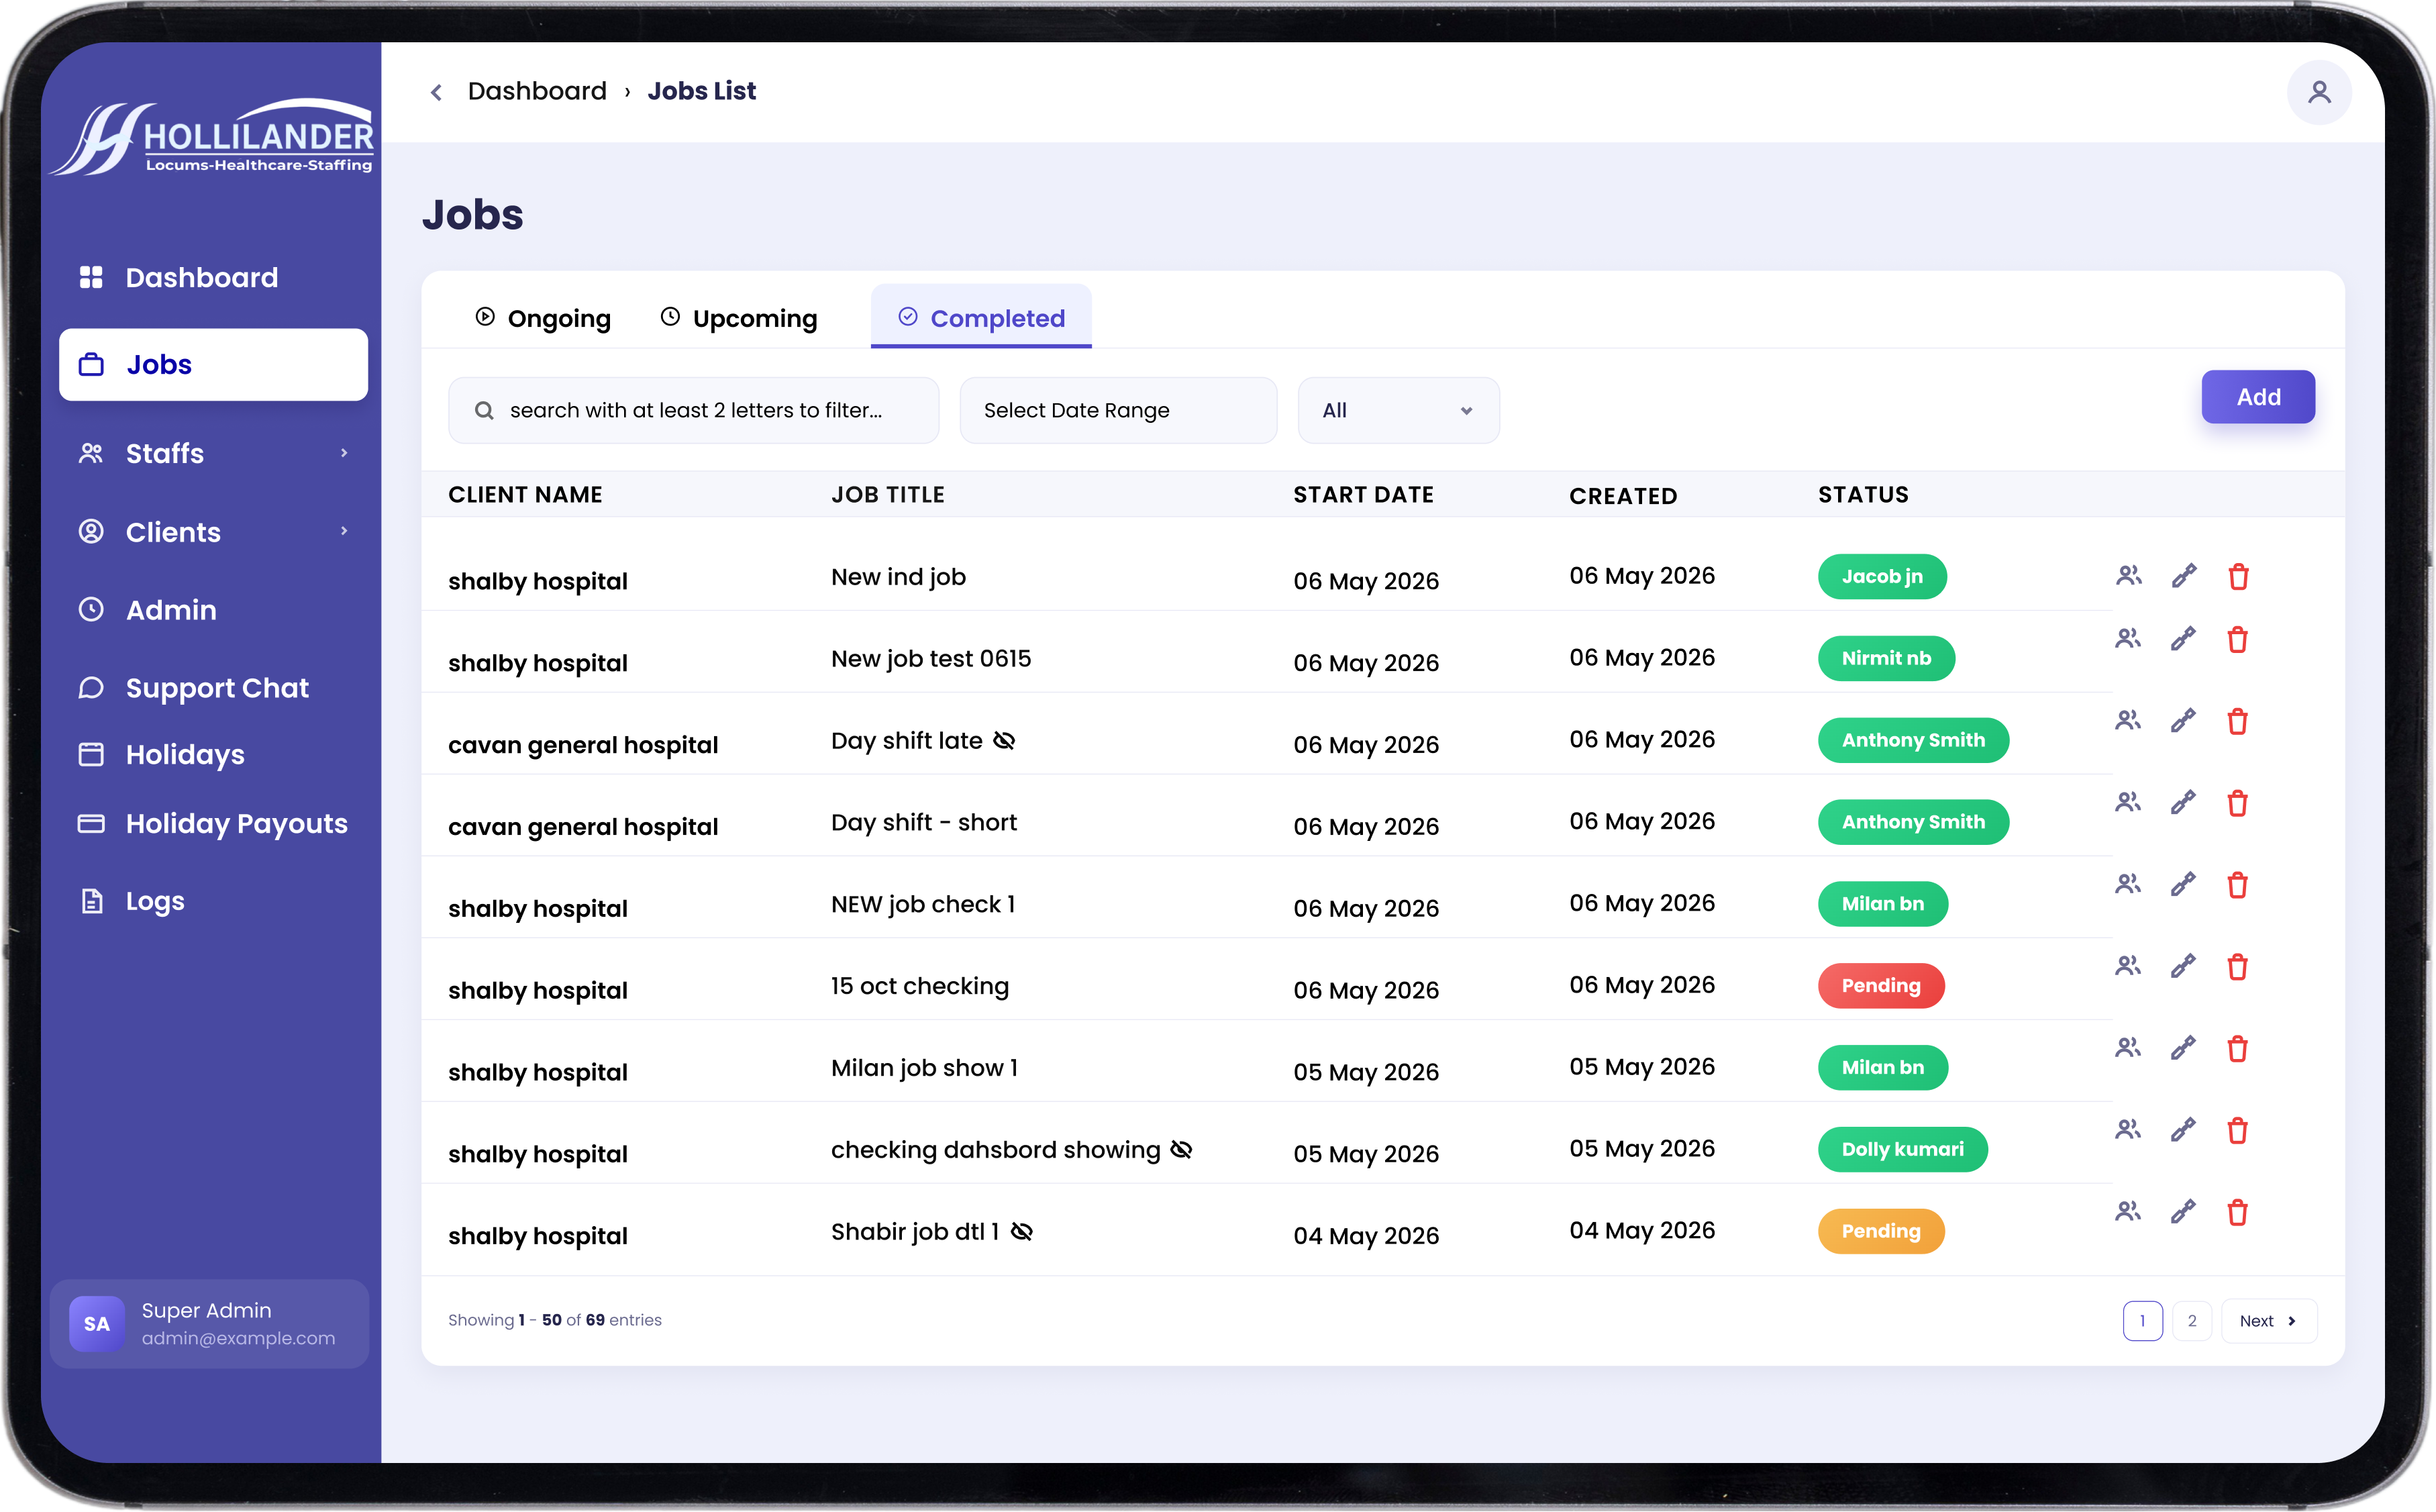Click the back arrow beside Dashboard breadcrumb

pos(436,92)
